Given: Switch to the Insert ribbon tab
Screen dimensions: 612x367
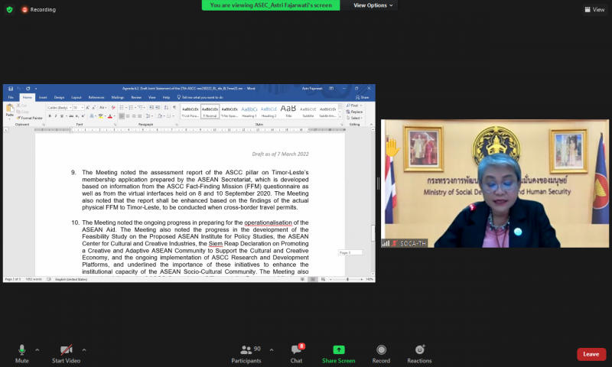Looking at the screenshot, I should [x=43, y=97].
